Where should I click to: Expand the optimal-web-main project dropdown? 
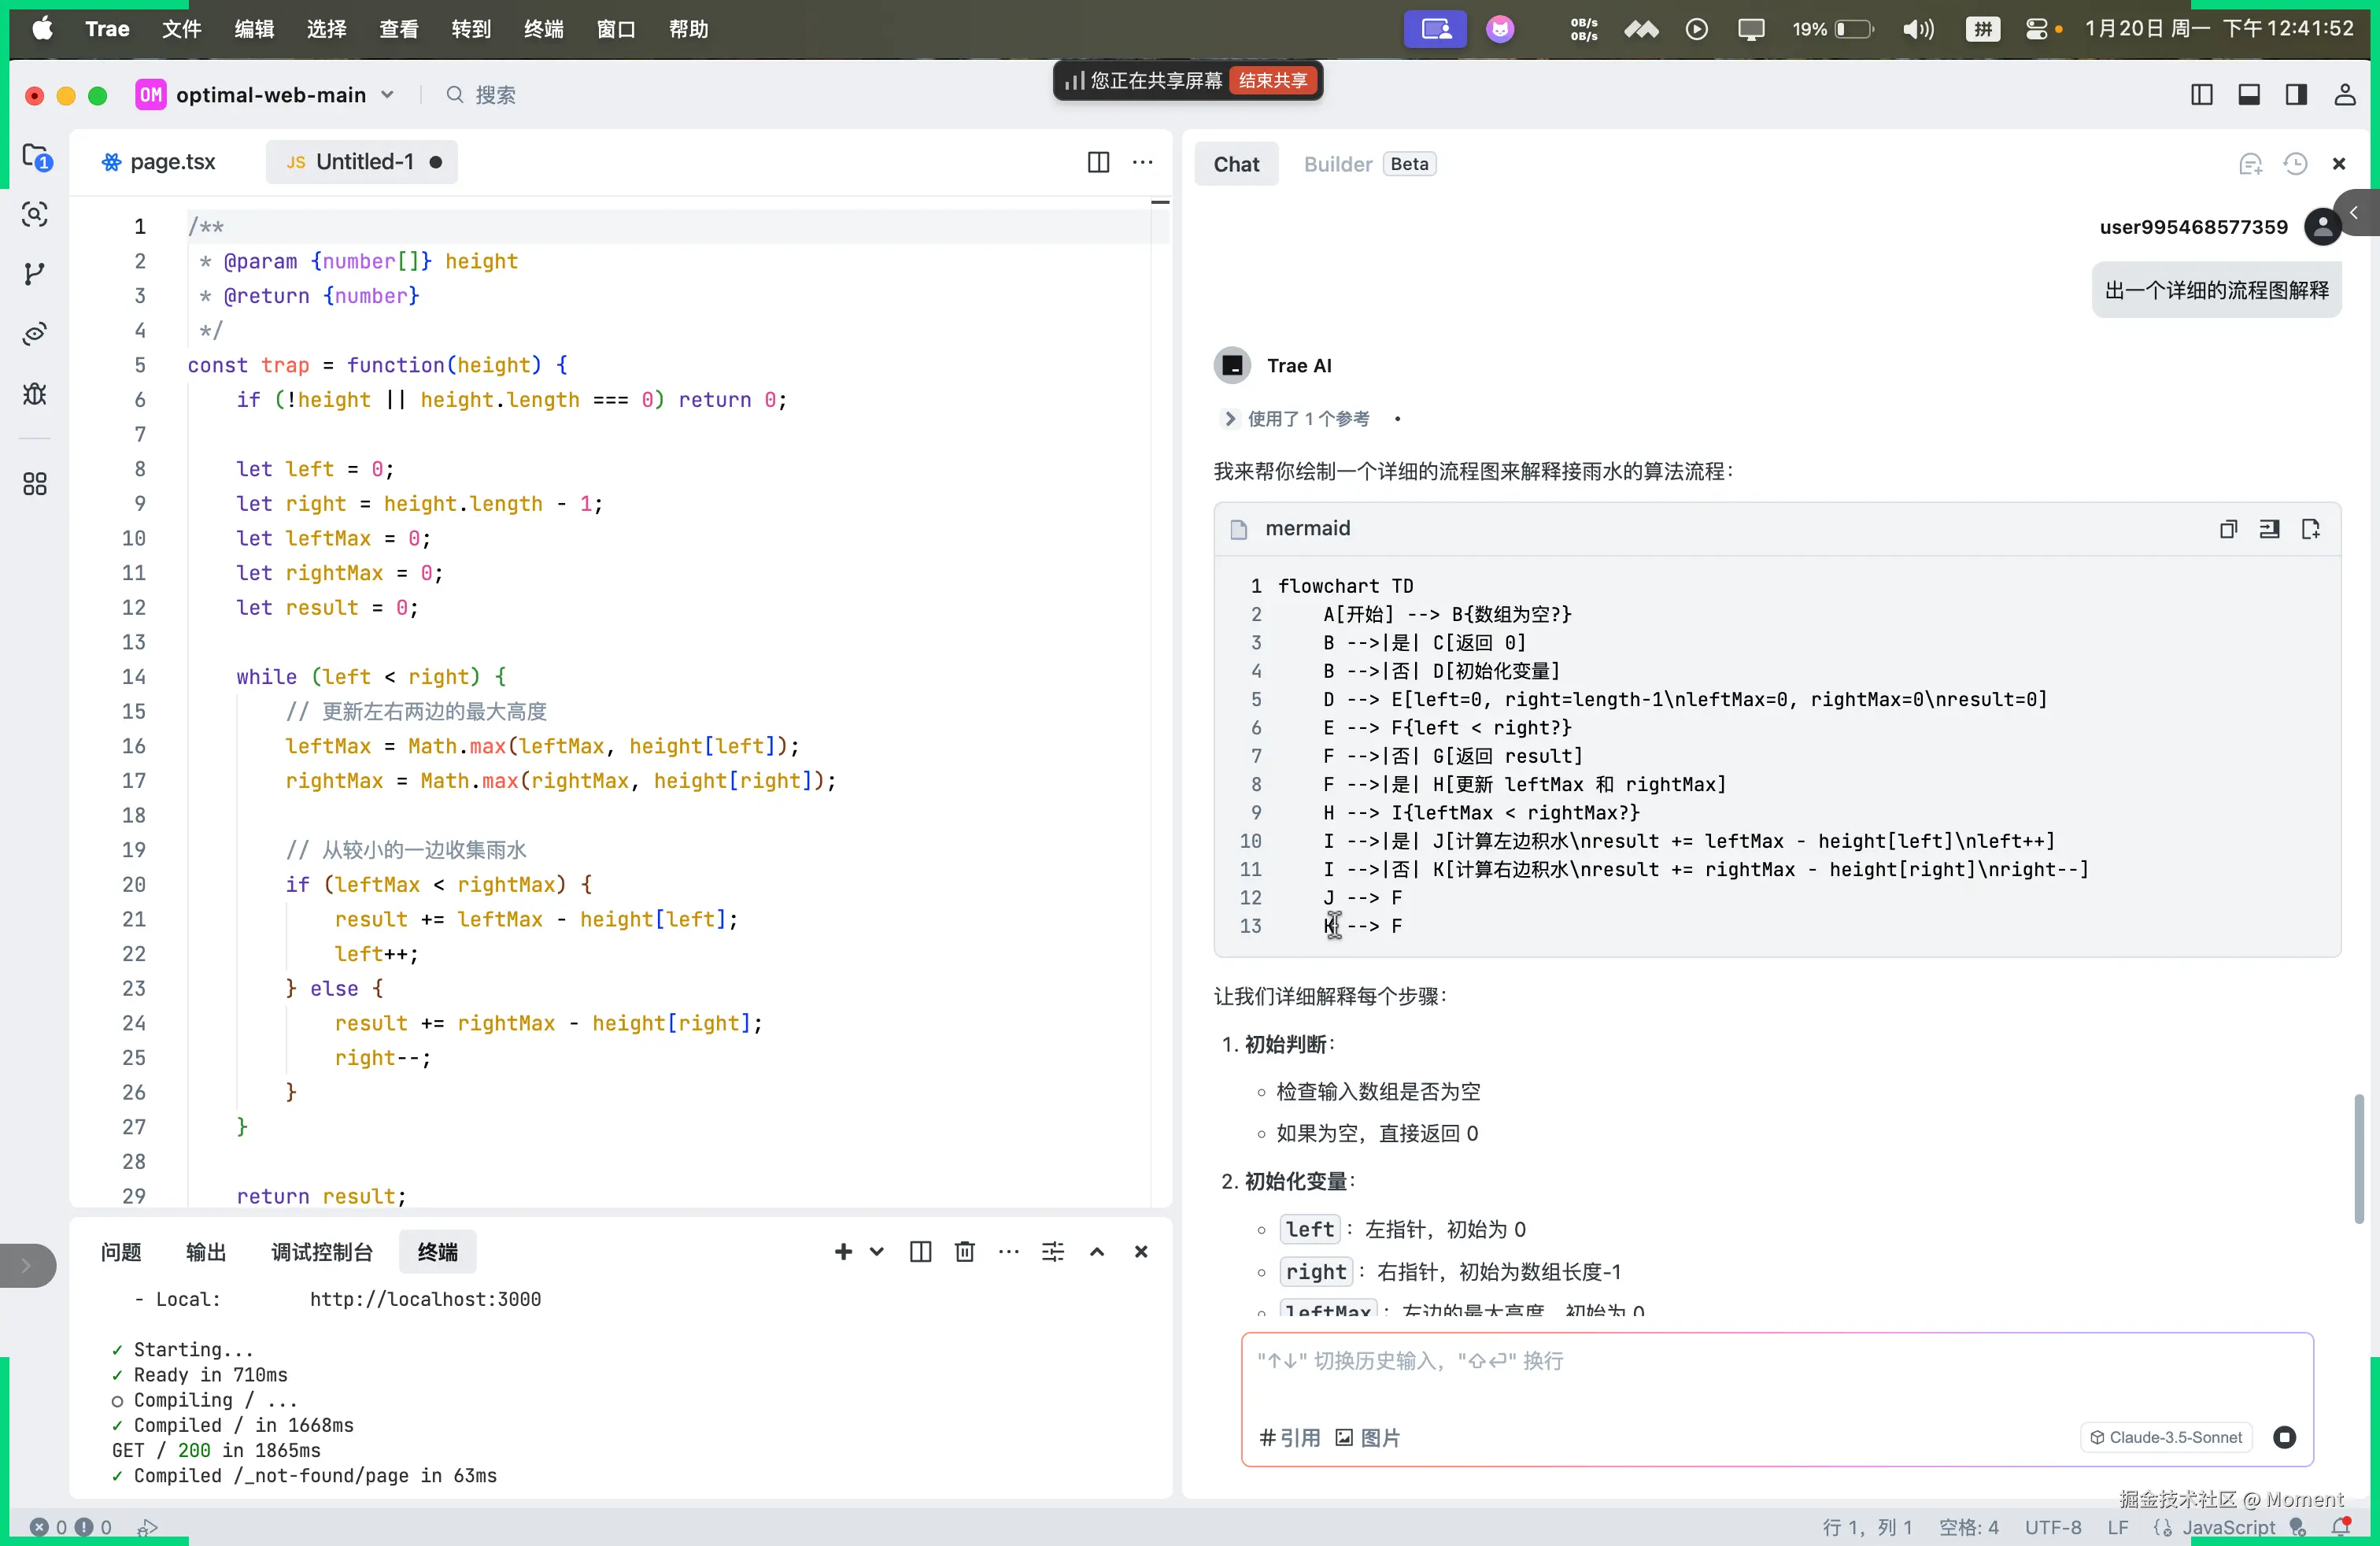387,95
